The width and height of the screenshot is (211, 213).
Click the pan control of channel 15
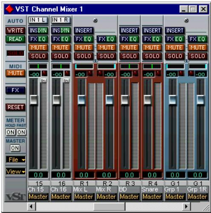coord(38,66)
